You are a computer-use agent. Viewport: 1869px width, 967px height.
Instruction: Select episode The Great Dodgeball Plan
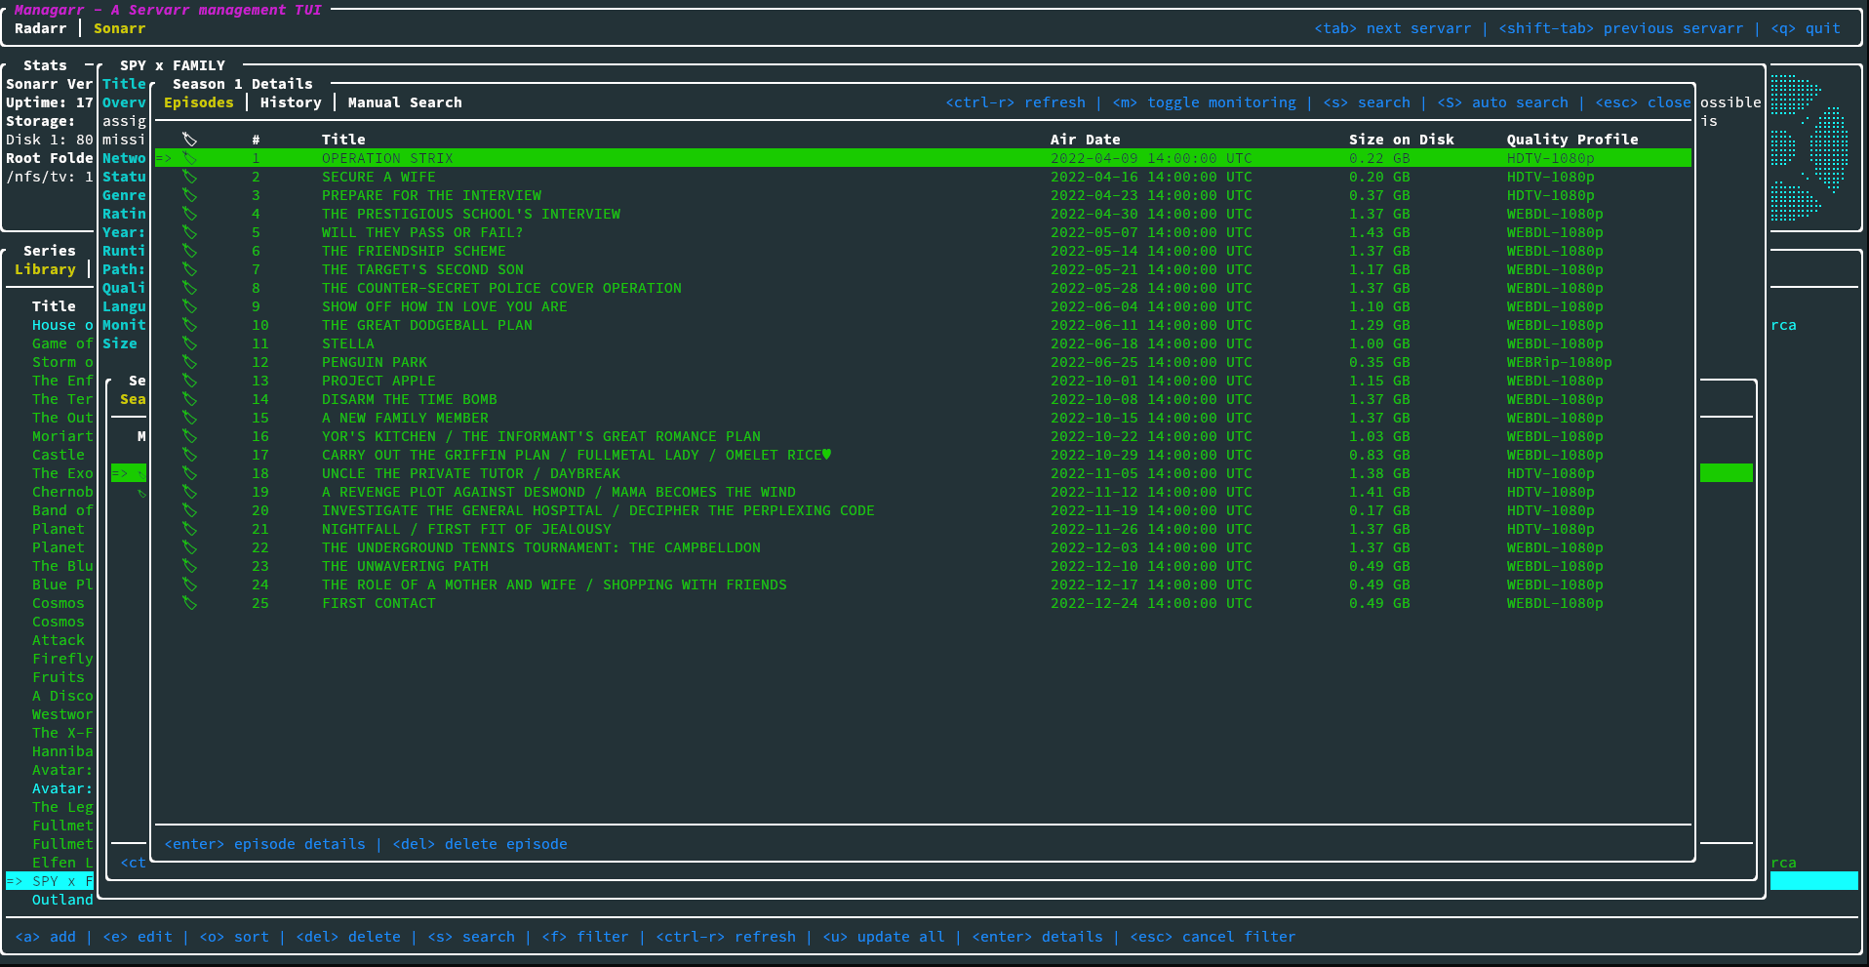pyautogui.click(x=427, y=325)
